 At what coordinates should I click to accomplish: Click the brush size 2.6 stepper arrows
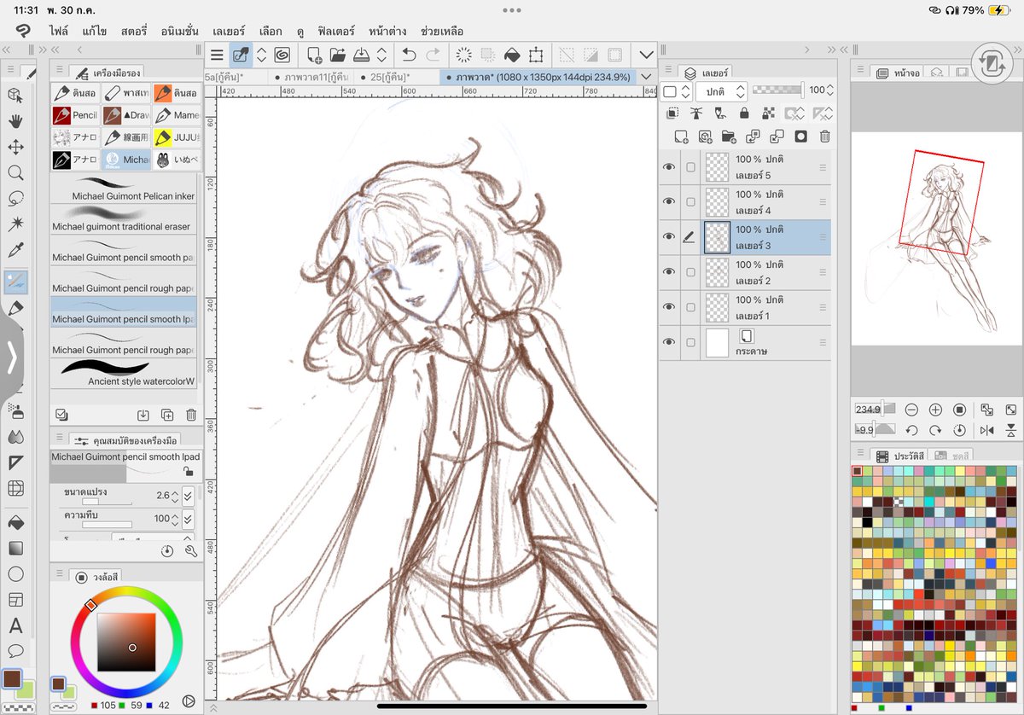[x=175, y=496]
